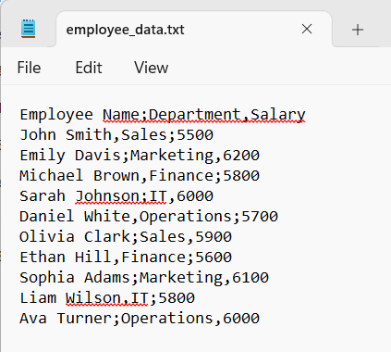The height and width of the screenshot is (352, 391).
Task: Open the View menu
Action: pos(152,68)
